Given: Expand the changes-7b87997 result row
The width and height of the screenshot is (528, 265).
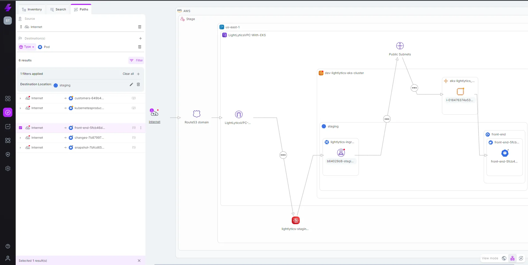Looking at the screenshot, I should pos(20,138).
